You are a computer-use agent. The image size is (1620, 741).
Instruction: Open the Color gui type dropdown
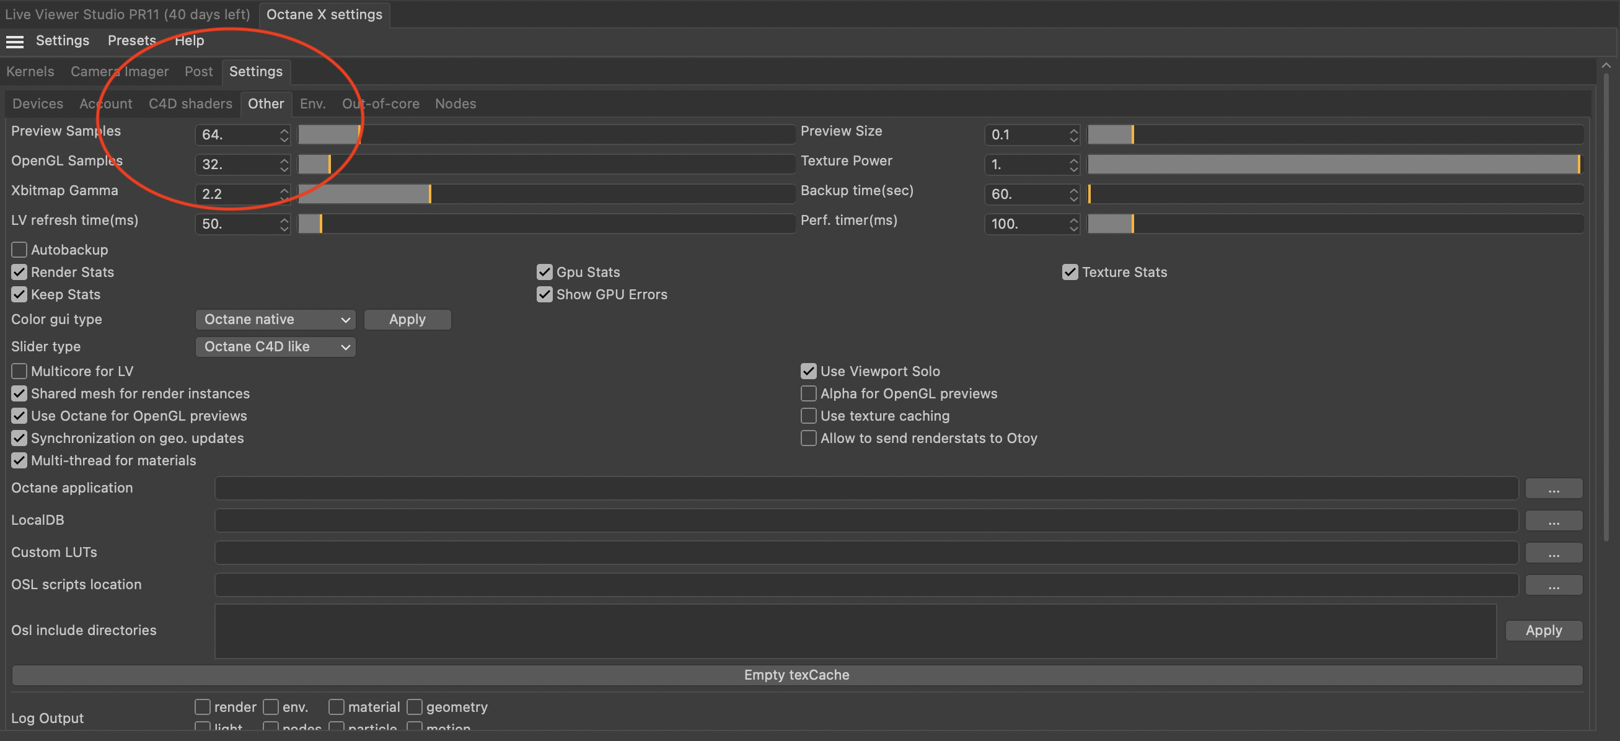tap(275, 319)
